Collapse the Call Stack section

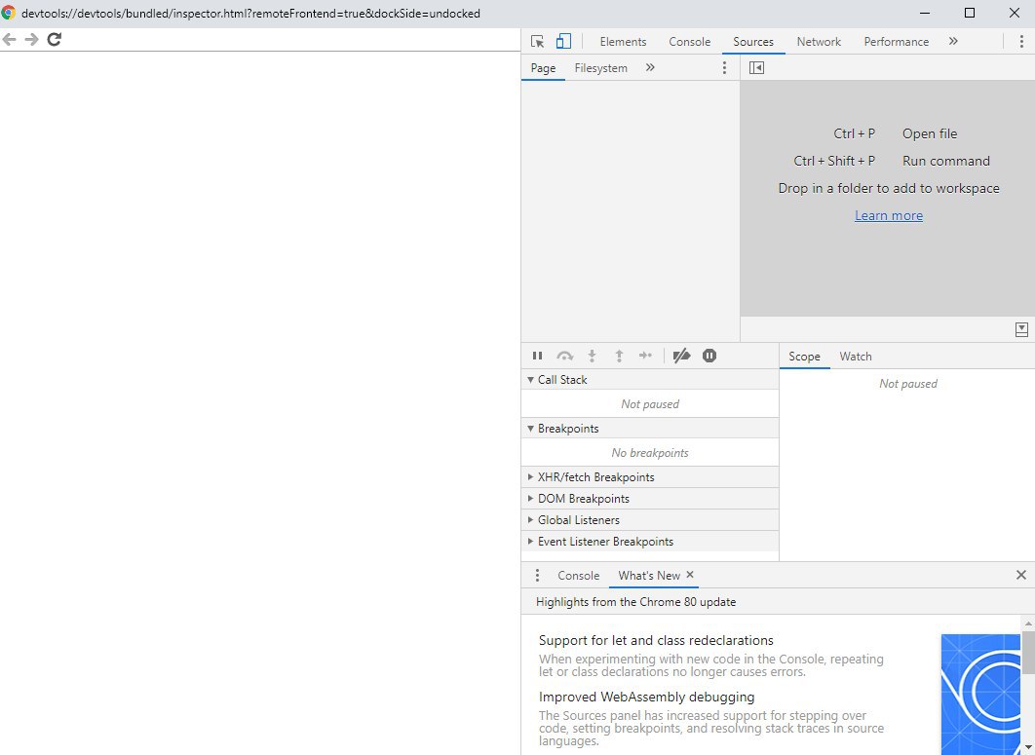[649, 380]
